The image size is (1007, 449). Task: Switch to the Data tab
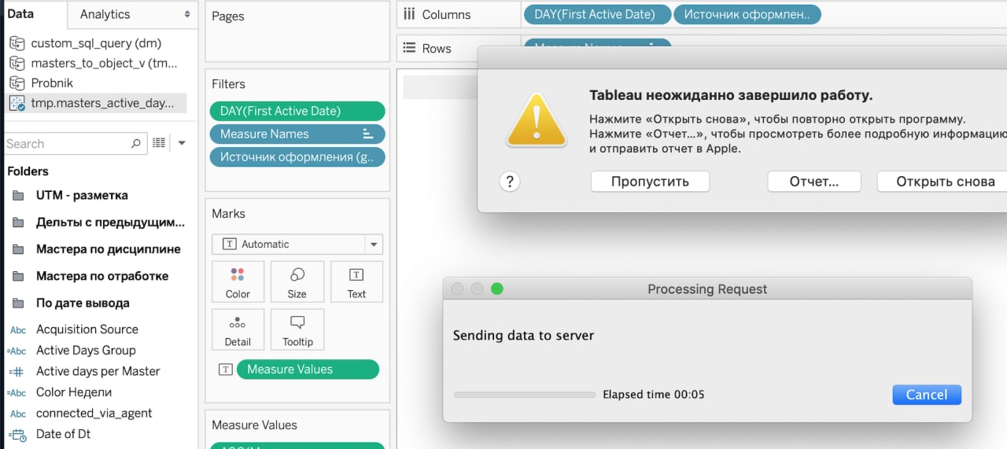click(x=20, y=14)
